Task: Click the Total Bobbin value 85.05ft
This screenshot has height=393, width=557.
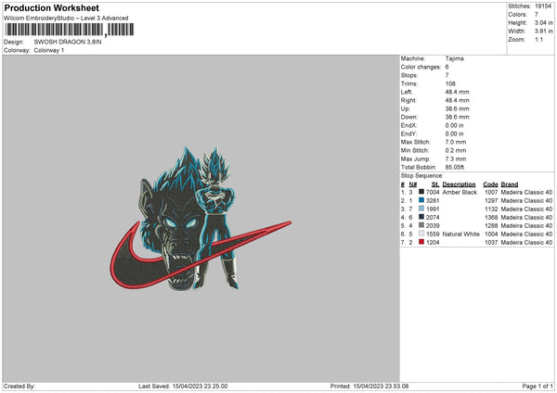Action: [455, 167]
